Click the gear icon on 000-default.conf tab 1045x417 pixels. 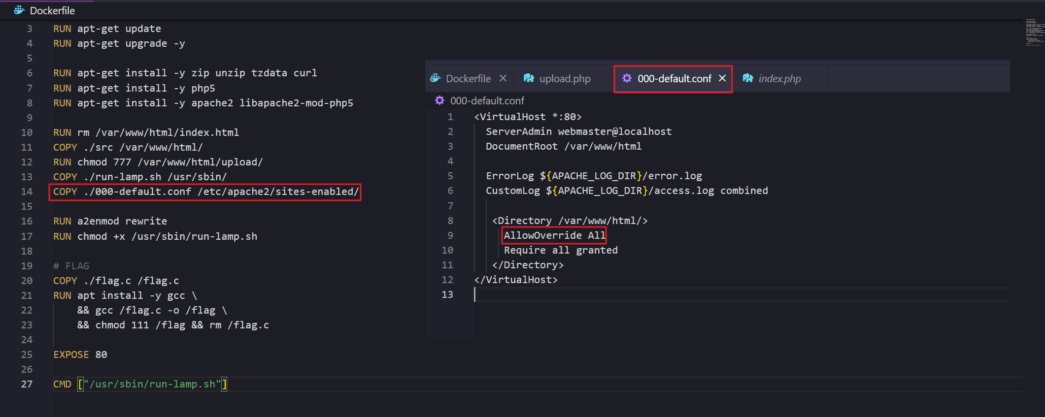[x=627, y=78]
